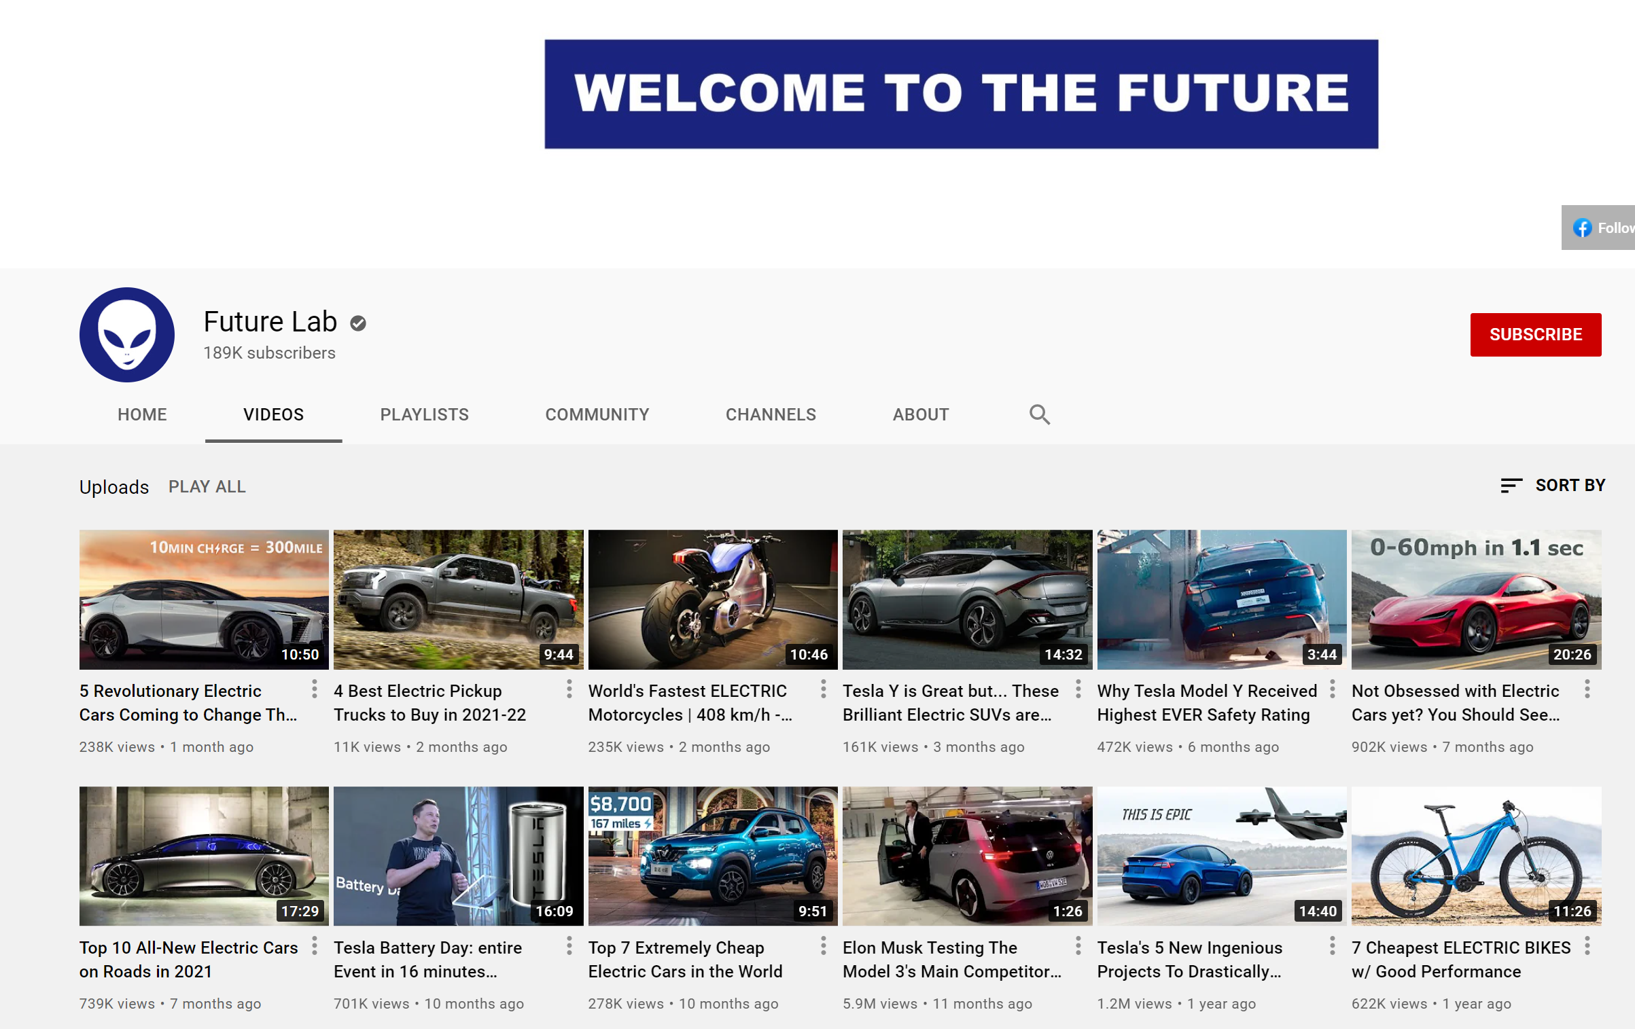Viewport: 1635px width, 1029px height.
Task: Switch to the Playlists tab
Action: pyautogui.click(x=425, y=414)
